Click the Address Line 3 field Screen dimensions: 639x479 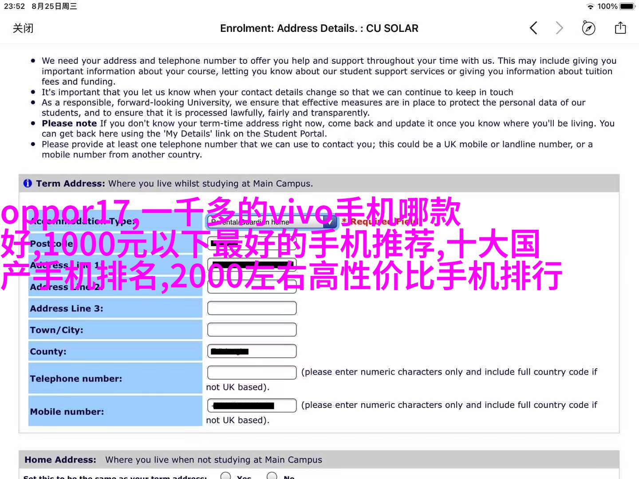click(x=252, y=308)
